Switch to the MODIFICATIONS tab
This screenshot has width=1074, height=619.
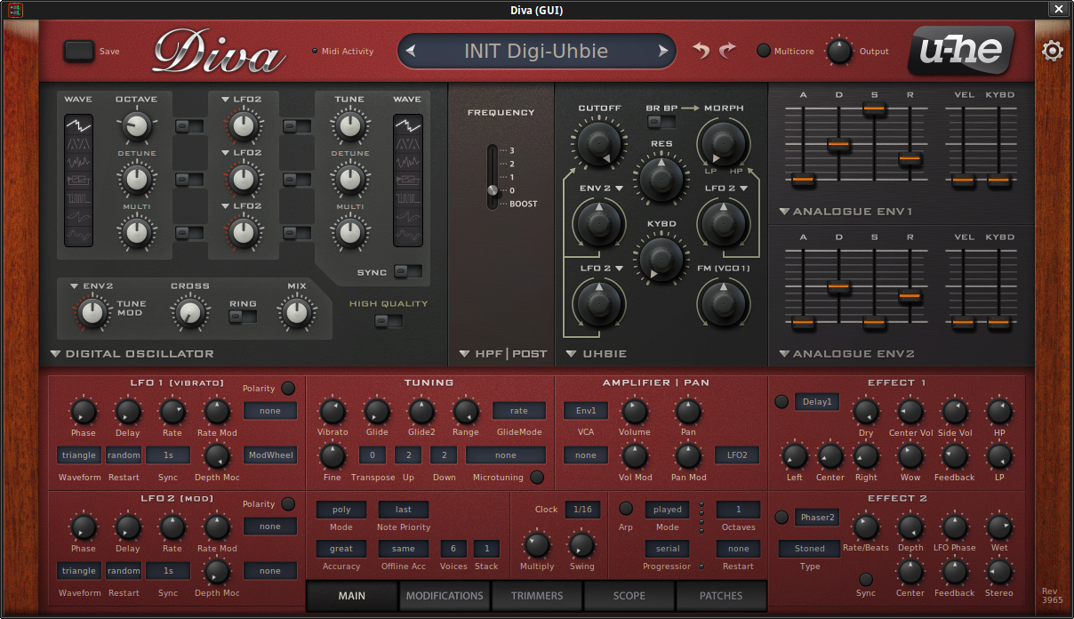(445, 596)
